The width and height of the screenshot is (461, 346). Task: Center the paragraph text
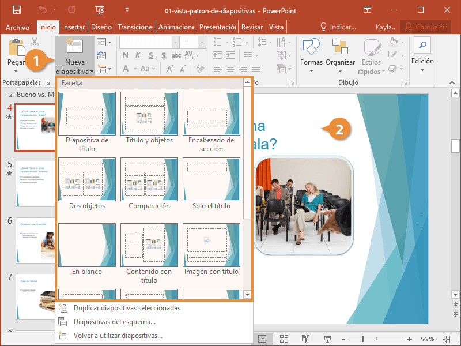(230, 69)
